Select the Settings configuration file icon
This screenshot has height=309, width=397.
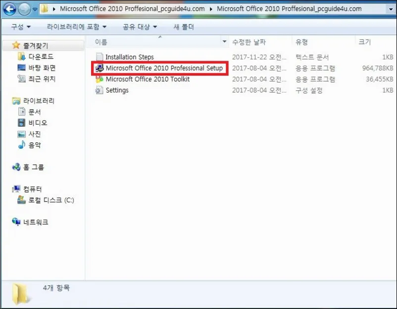click(x=99, y=90)
